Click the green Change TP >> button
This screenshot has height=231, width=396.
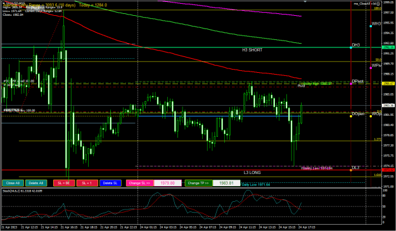198,183
